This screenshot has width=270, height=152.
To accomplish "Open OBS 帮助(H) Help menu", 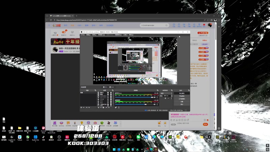I will [x=131, y=35].
